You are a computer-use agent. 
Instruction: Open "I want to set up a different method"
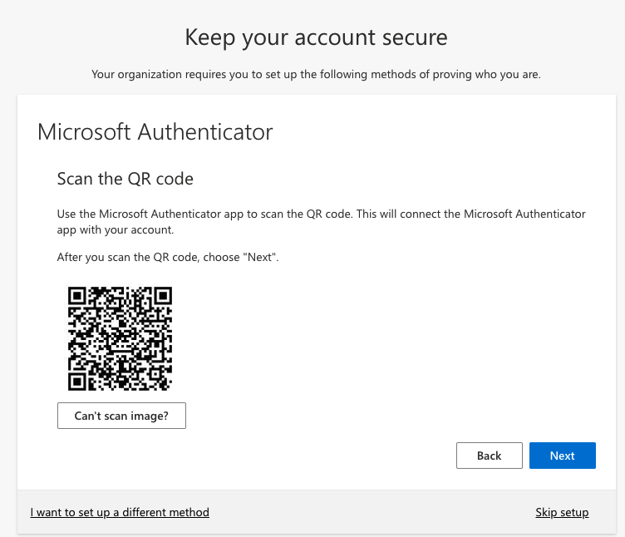click(120, 512)
